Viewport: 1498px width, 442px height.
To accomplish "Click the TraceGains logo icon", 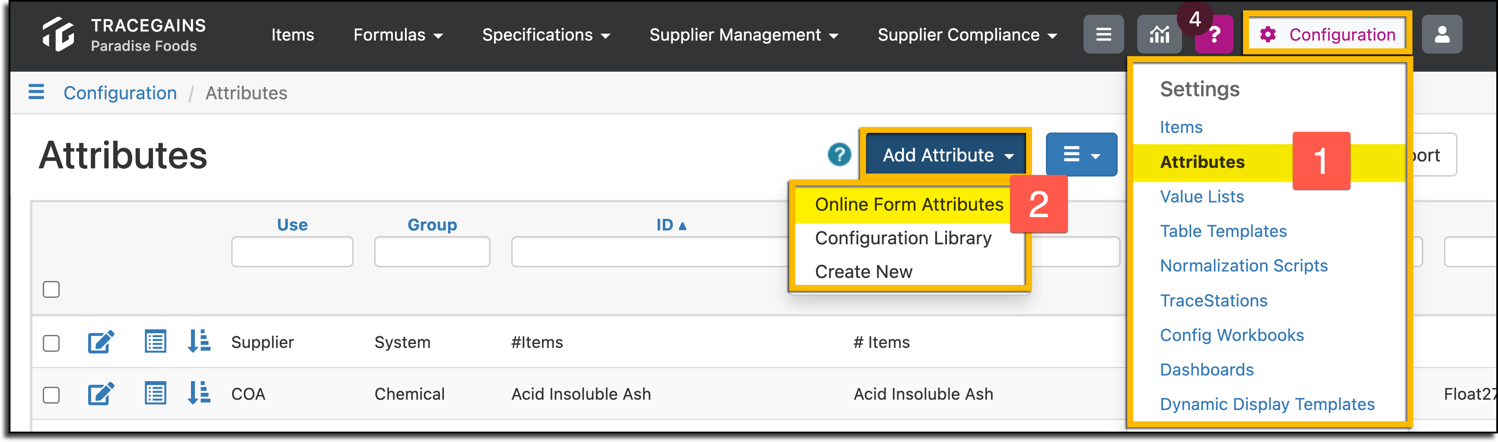I will point(58,34).
